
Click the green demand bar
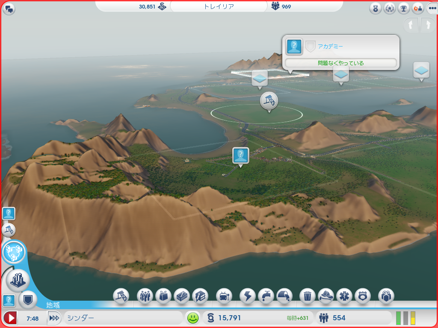(x=398, y=318)
